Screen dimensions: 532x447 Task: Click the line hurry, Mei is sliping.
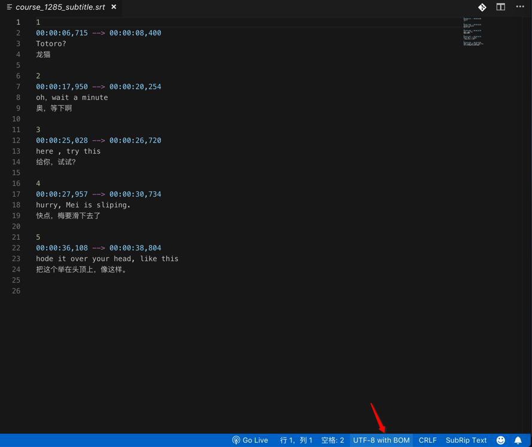83,205
